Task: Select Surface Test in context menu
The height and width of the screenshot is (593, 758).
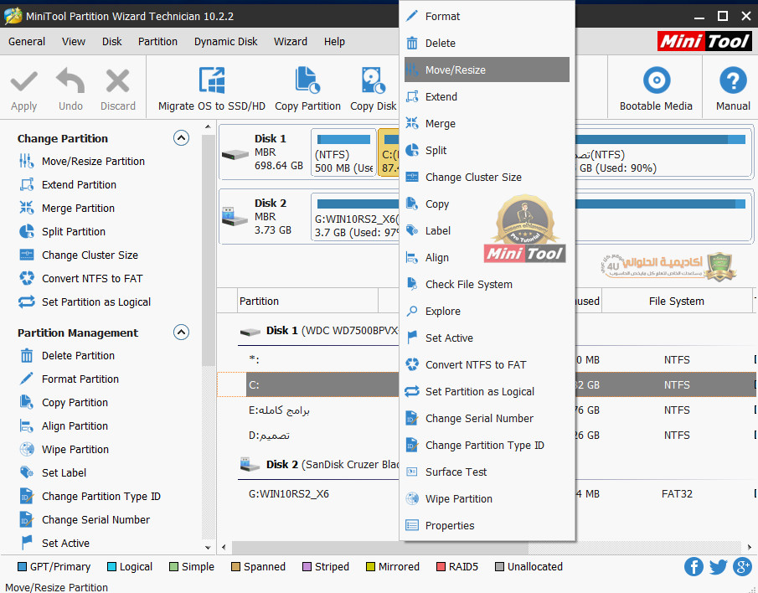Action: (456, 472)
